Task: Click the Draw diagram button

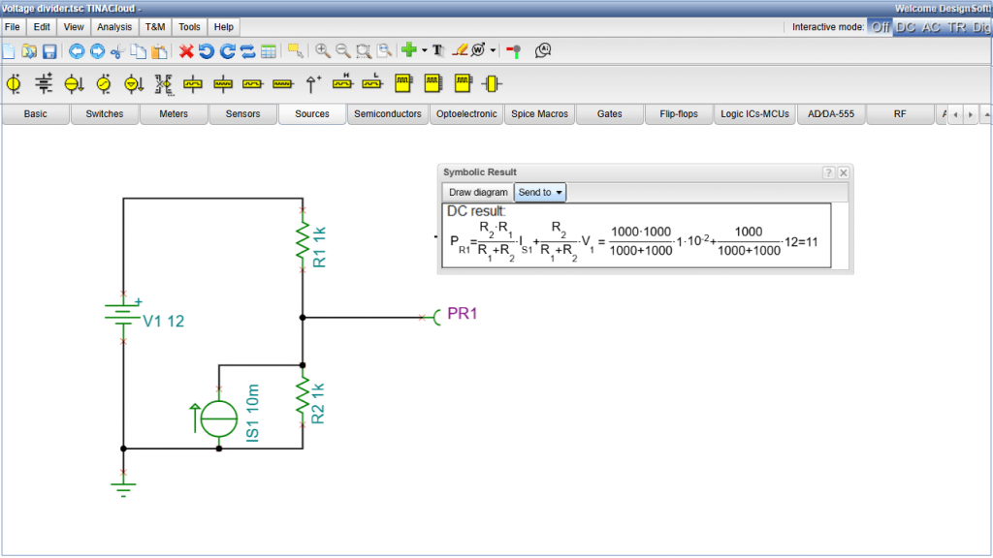Action: pyautogui.click(x=478, y=193)
